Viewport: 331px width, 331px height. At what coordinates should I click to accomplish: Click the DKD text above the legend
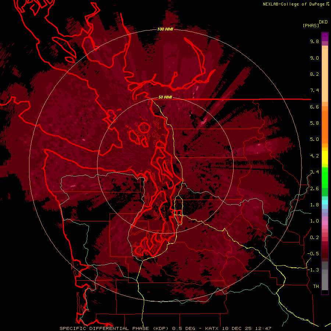[323, 22]
